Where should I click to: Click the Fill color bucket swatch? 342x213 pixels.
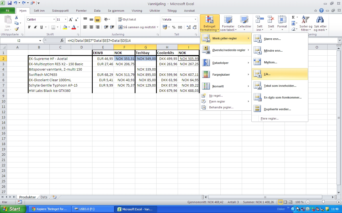pyautogui.click(x=65, y=27)
